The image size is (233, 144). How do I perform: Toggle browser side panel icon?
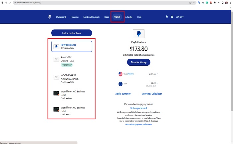(x=222, y=3)
